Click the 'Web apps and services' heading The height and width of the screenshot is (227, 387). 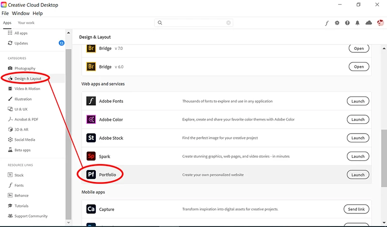pos(103,84)
